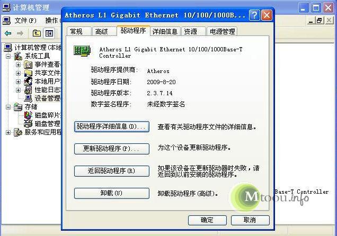
Task: Open the 电源管理 tab
Action: (222, 32)
